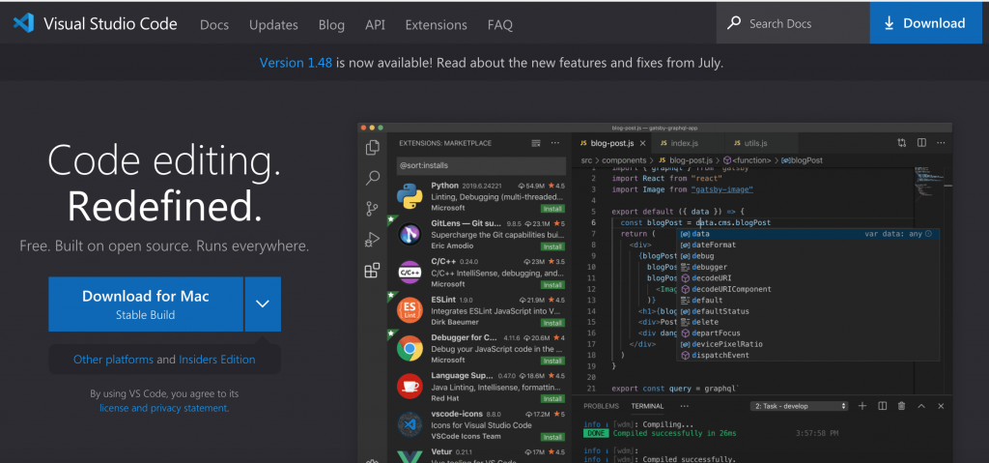This screenshot has height=463, width=989.
Task: Switch to the index.js editor tab
Action: coord(688,143)
